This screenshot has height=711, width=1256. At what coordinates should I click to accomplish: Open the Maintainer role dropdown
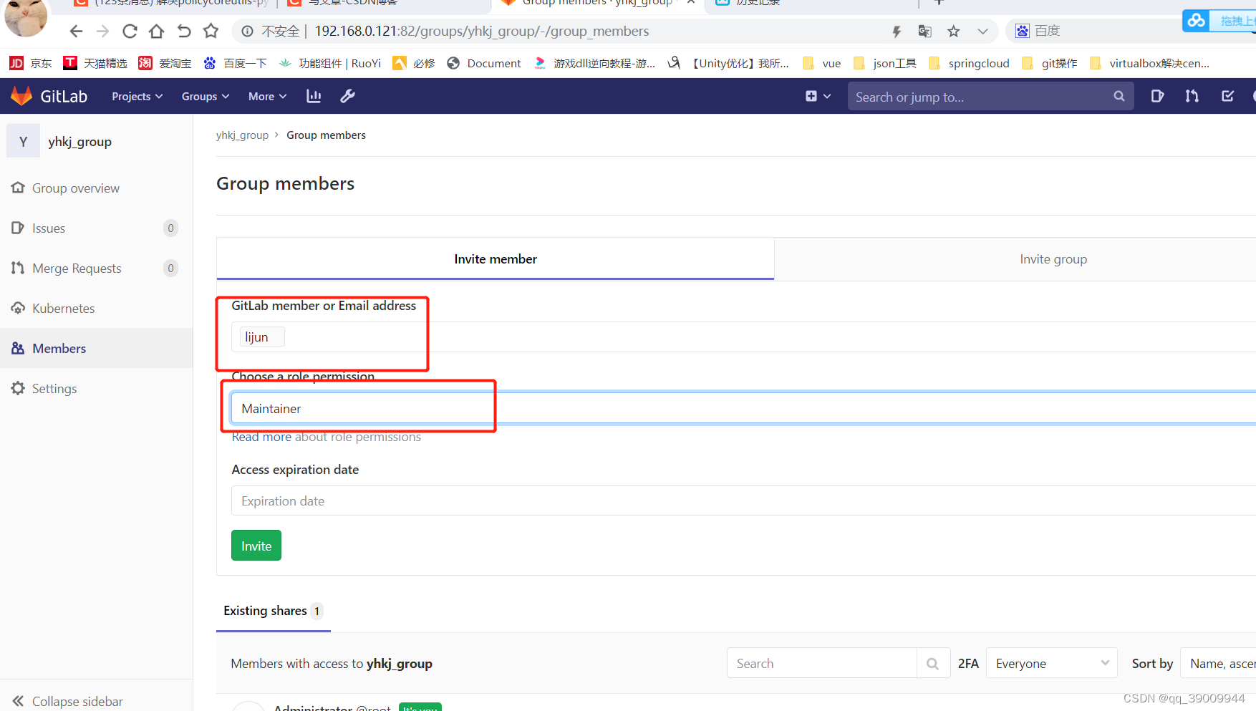click(743, 408)
